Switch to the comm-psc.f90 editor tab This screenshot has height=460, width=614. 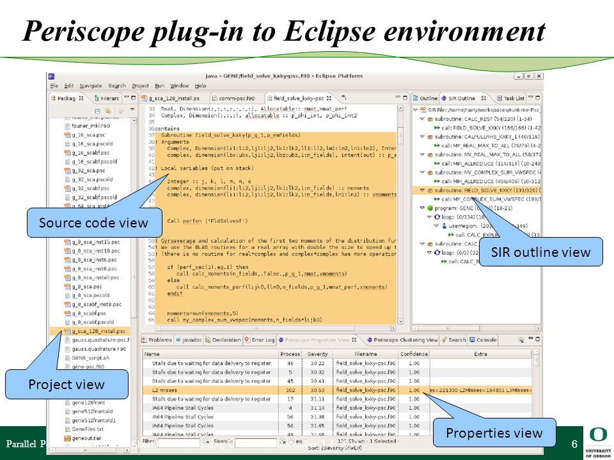tap(233, 98)
